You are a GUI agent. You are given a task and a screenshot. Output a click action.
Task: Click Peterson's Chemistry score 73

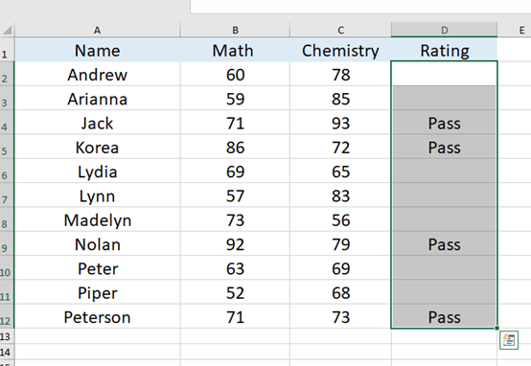[x=340, y=316]
